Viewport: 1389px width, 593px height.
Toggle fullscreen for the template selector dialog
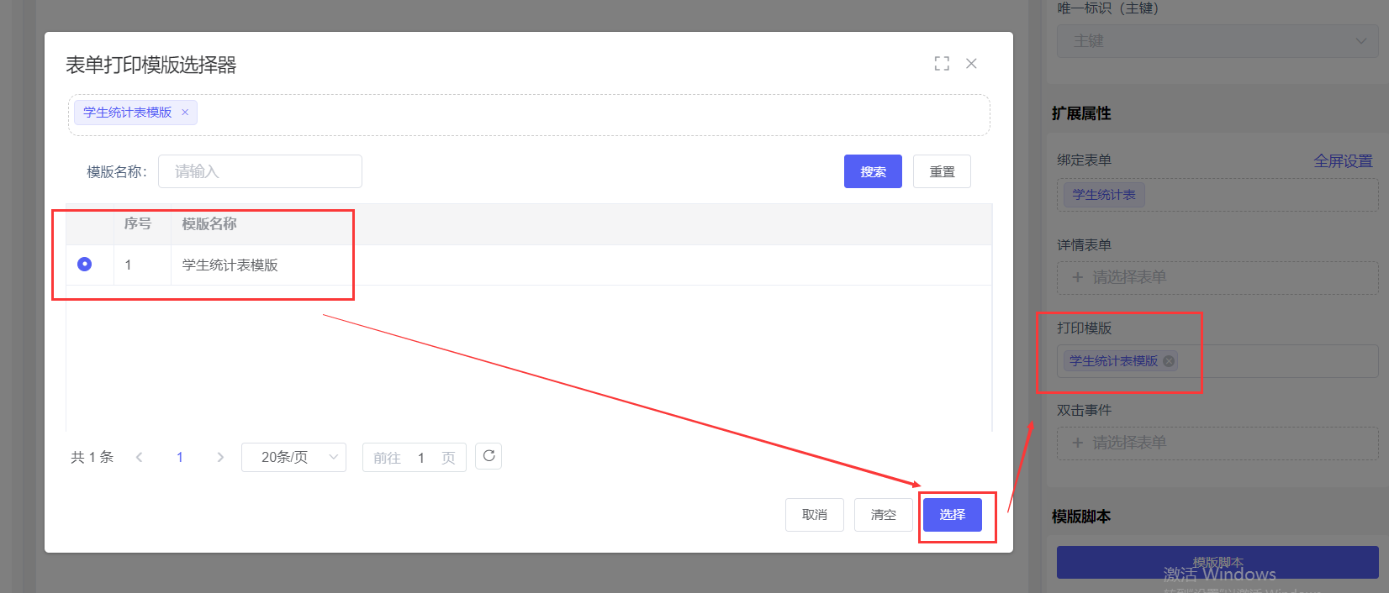coord(942,64)
